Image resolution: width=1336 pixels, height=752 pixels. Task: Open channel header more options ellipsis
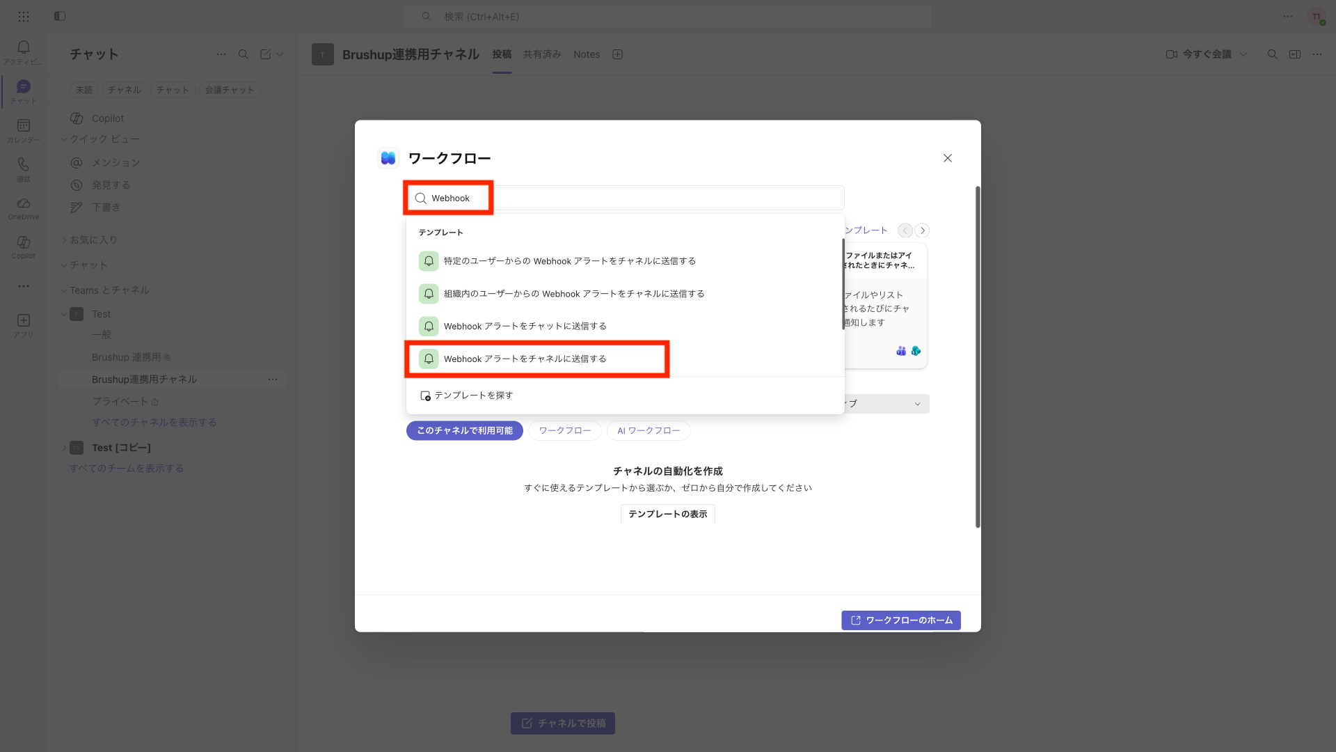1317,54
